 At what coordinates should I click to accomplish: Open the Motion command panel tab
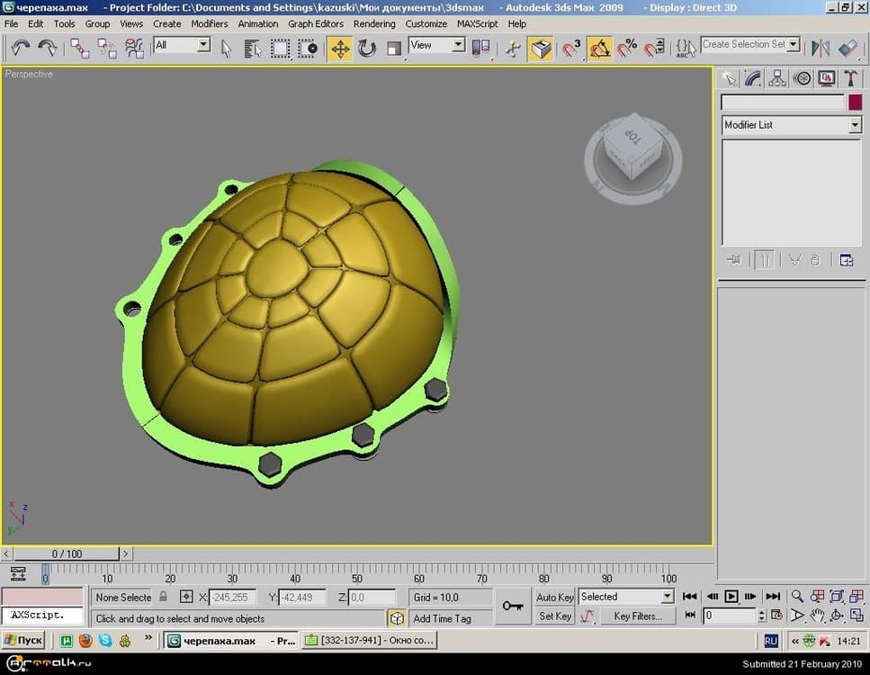point(802,79)
